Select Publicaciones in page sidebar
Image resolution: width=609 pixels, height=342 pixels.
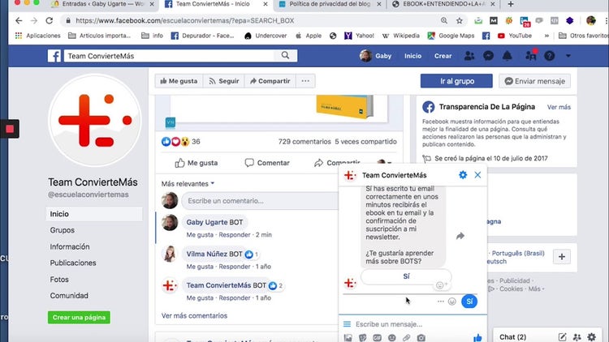pos(73,263)
